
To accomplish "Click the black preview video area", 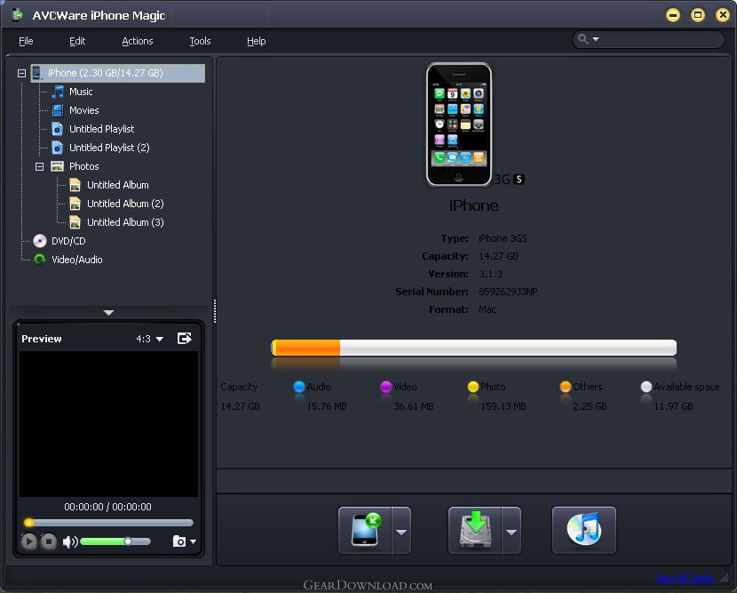I will pyautogui.click(x=108, y=424).
